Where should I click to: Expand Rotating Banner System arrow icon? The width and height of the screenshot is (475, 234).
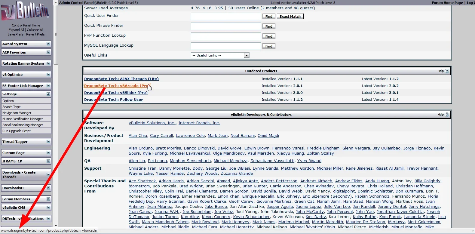point(48,63)
